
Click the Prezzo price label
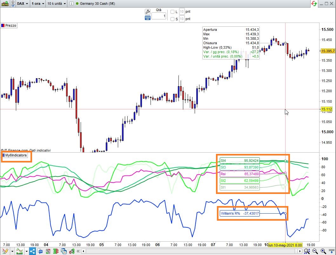click(x=9, y=25)
